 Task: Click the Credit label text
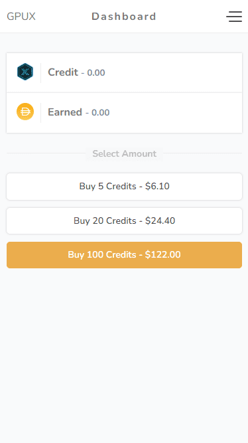[x=63, y=72]
